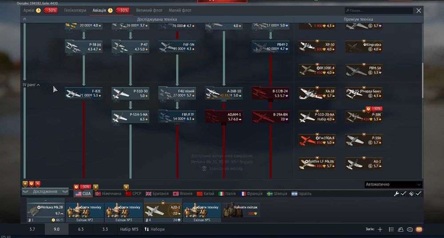
Task: Select the Британія nation tab
Action: click(x=157, y=194)
